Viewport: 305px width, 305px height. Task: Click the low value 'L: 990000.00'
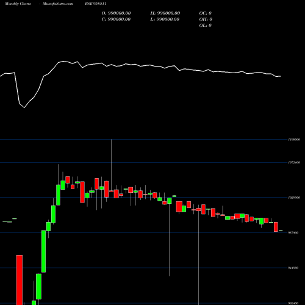point(165,20)
